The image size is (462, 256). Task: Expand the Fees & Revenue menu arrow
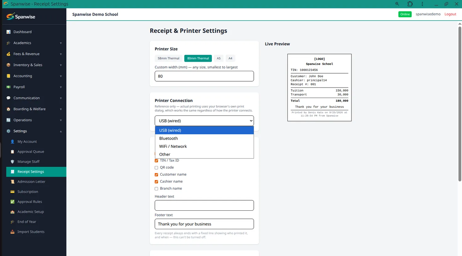[61, 54]
